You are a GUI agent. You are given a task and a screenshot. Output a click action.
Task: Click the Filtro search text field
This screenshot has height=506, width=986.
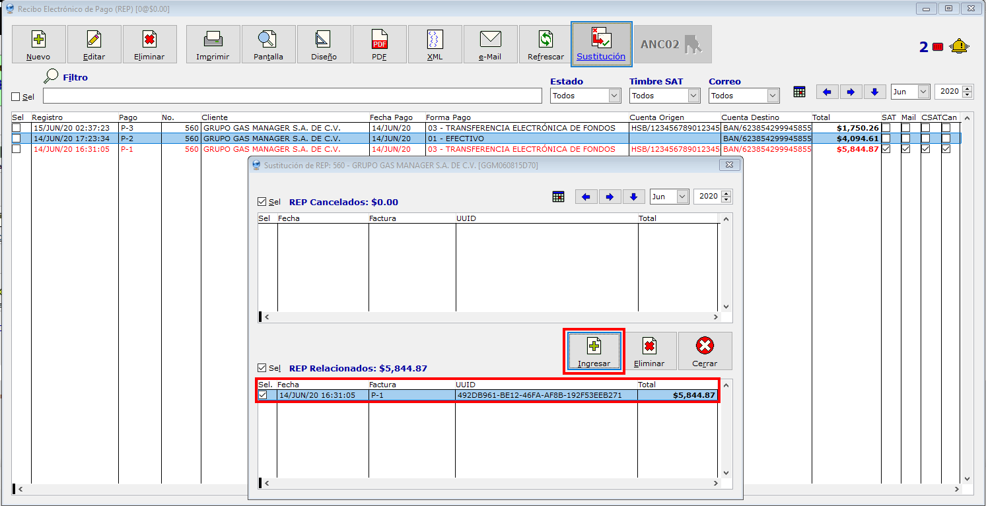coord(292,96)
